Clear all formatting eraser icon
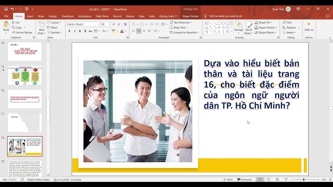The width and height of the screenshot is (333, 187). coord(125,24)
